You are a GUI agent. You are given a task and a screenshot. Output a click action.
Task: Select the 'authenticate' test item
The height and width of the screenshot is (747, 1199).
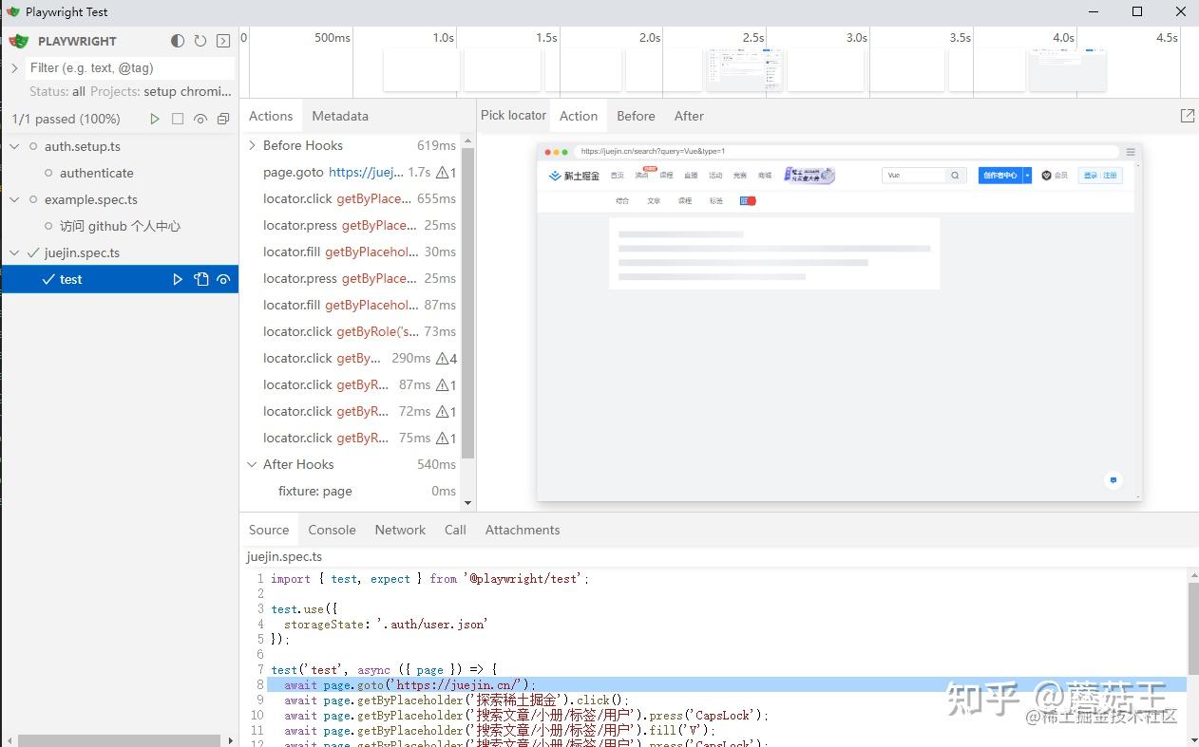pos(97,173)
